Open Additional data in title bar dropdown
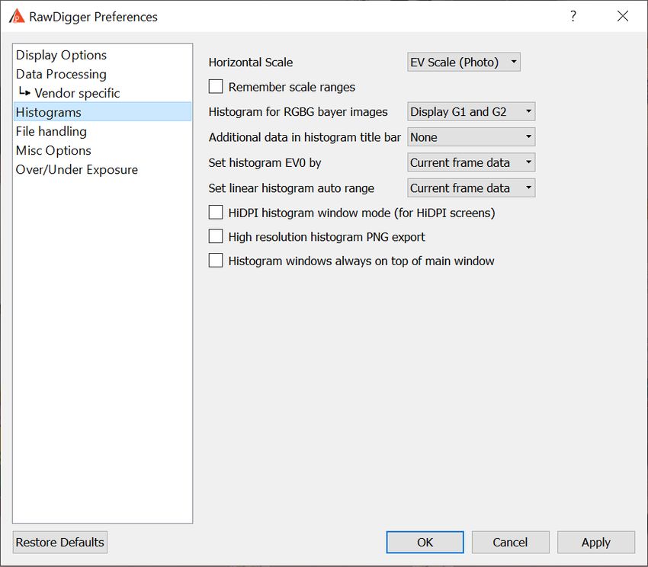 pos(471,137)
